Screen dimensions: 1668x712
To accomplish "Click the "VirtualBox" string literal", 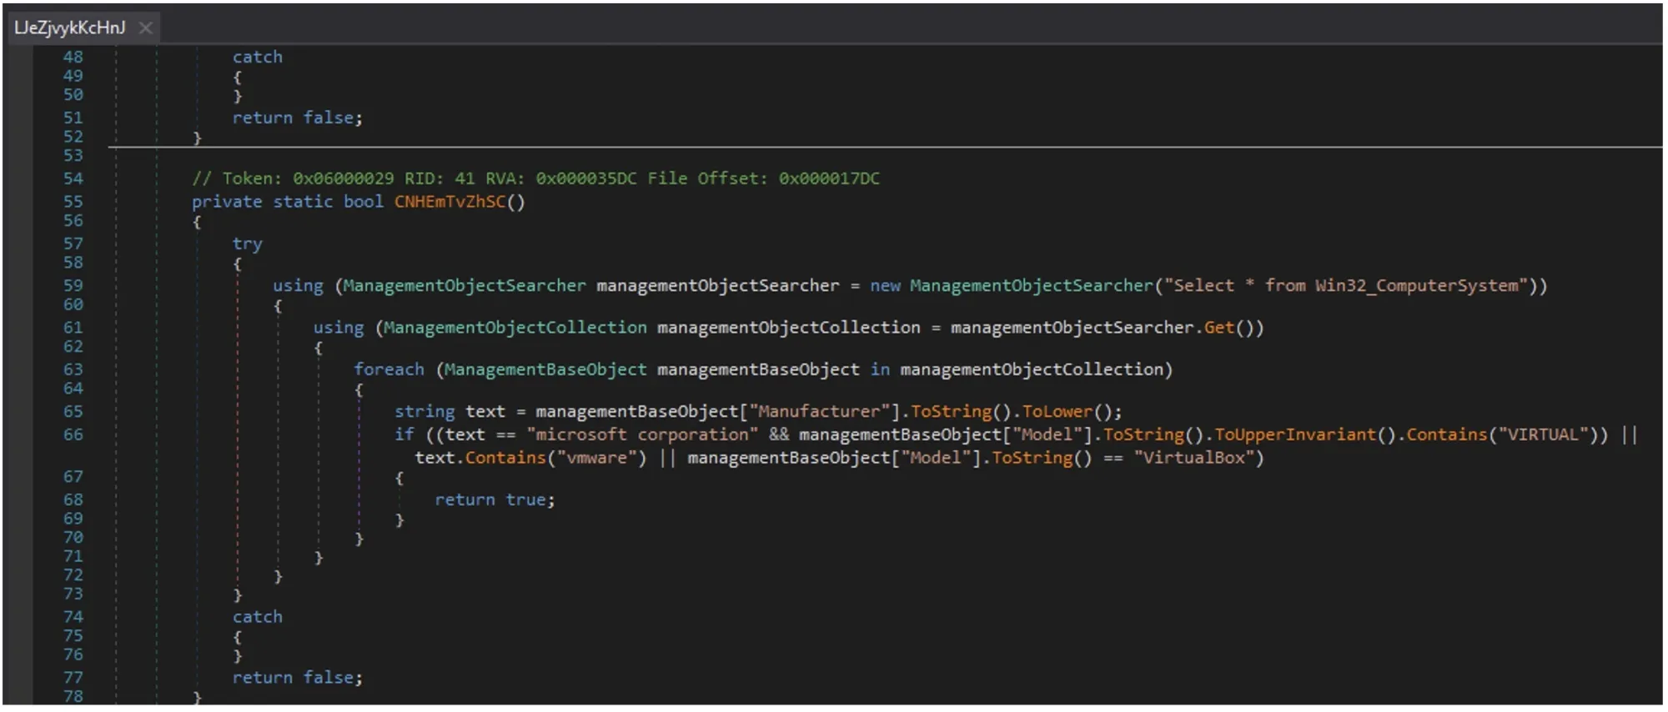I will [x=1193, y=458].
